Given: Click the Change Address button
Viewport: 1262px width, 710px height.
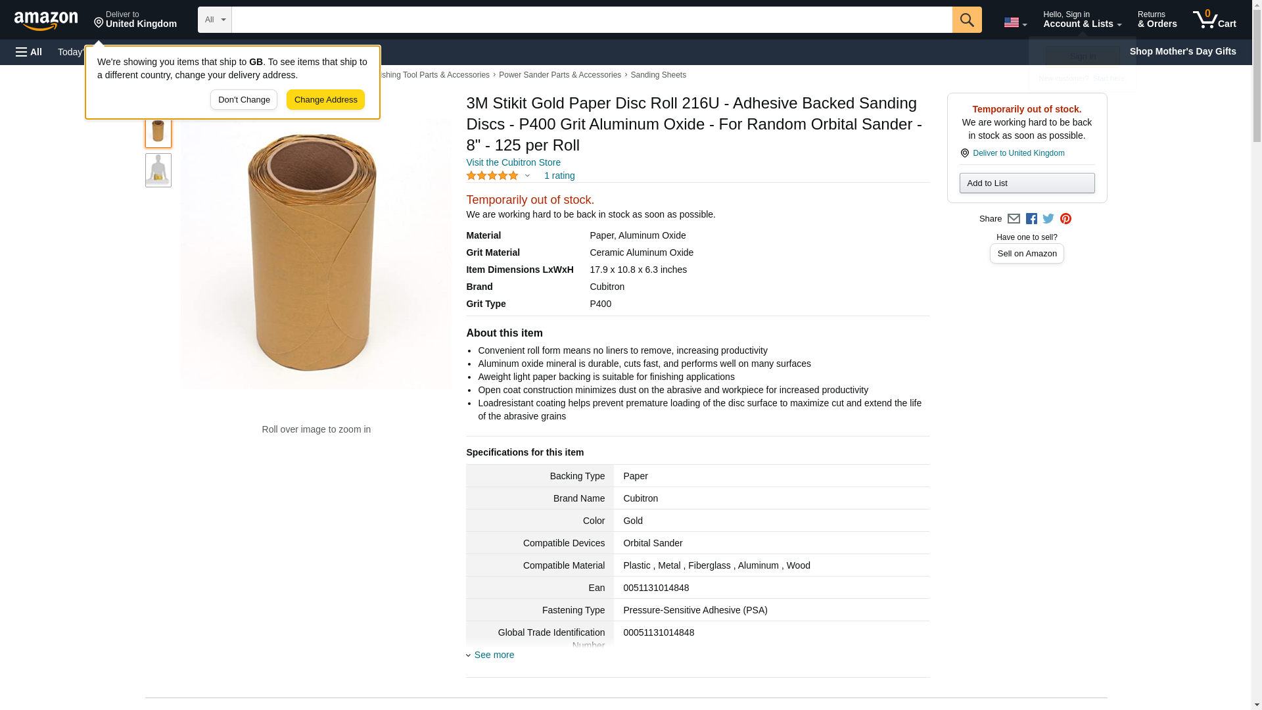Looking at the screenshot, I should tap(325, 100).
